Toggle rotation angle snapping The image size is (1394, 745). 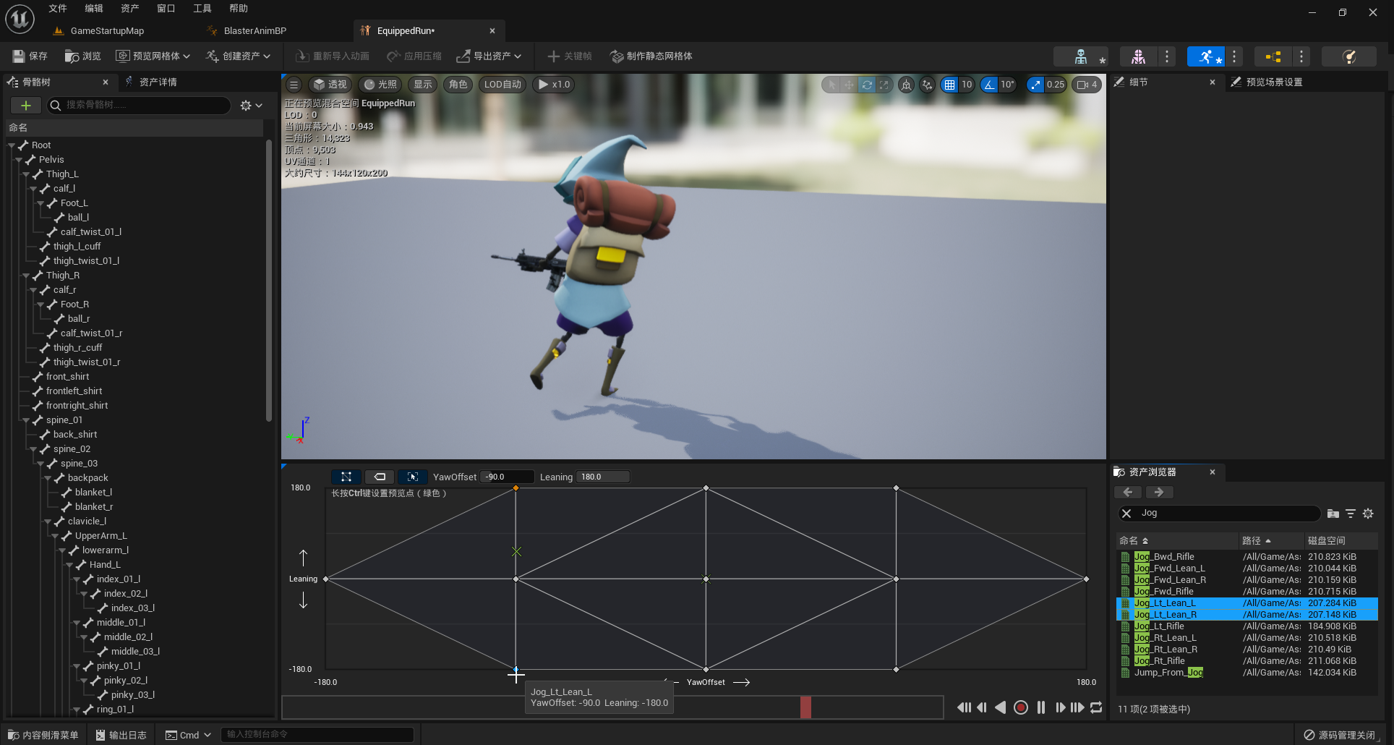point(988,85)
